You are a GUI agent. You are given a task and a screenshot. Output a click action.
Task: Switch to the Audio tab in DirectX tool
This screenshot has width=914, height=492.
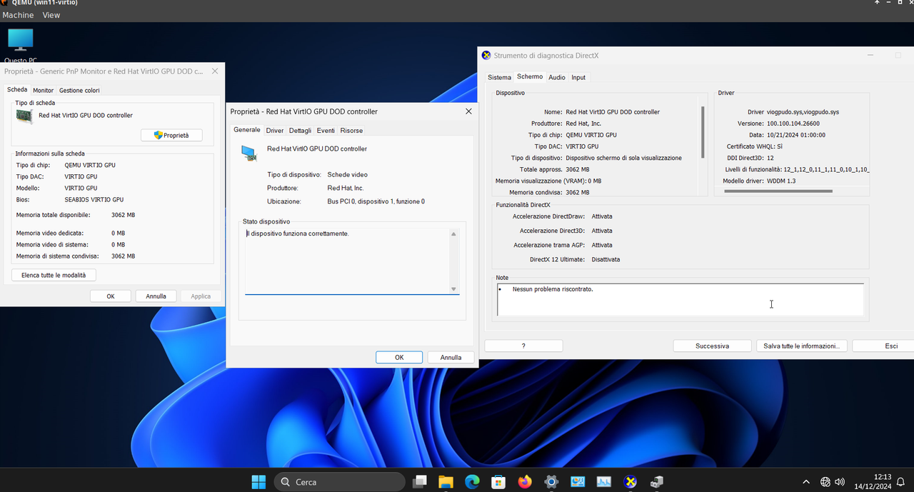pos(557,77)
